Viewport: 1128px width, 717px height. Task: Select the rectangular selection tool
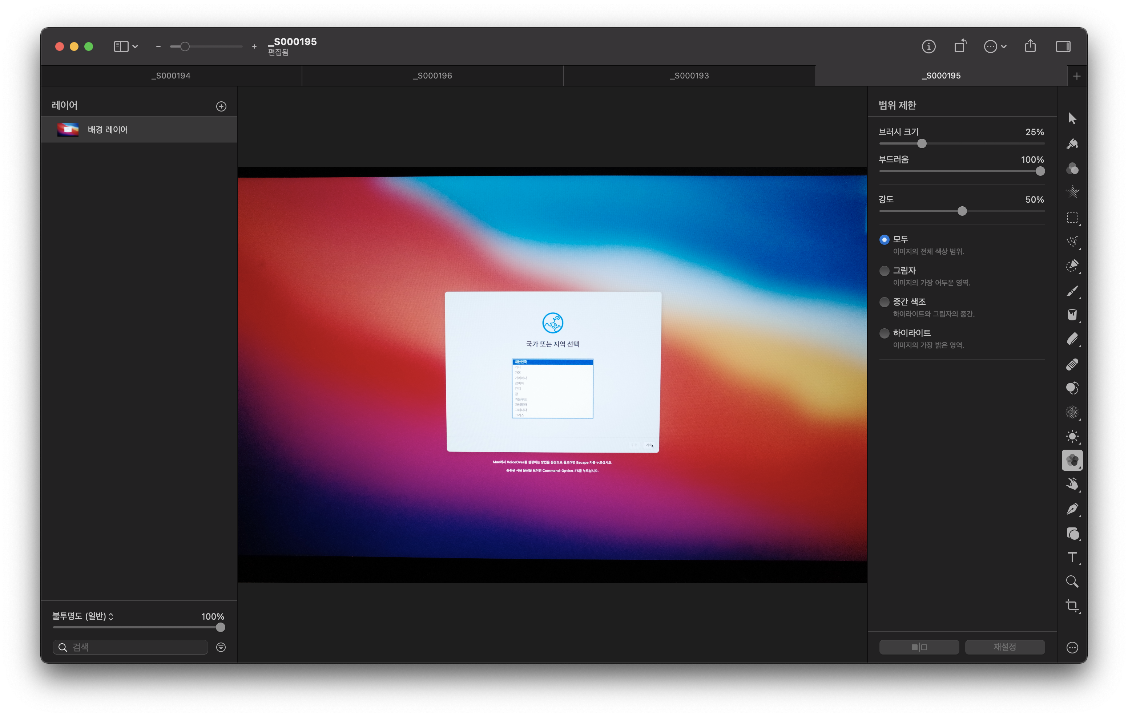pyautogui.click(x=1072, y=218)
